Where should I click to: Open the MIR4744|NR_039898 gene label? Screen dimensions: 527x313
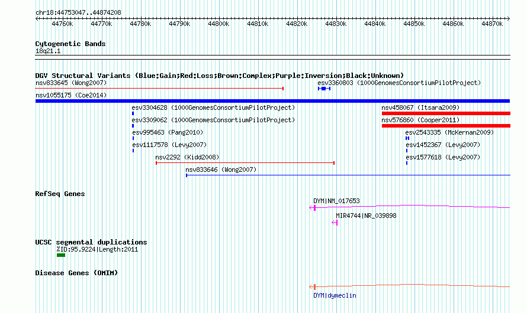click(366, 216)
